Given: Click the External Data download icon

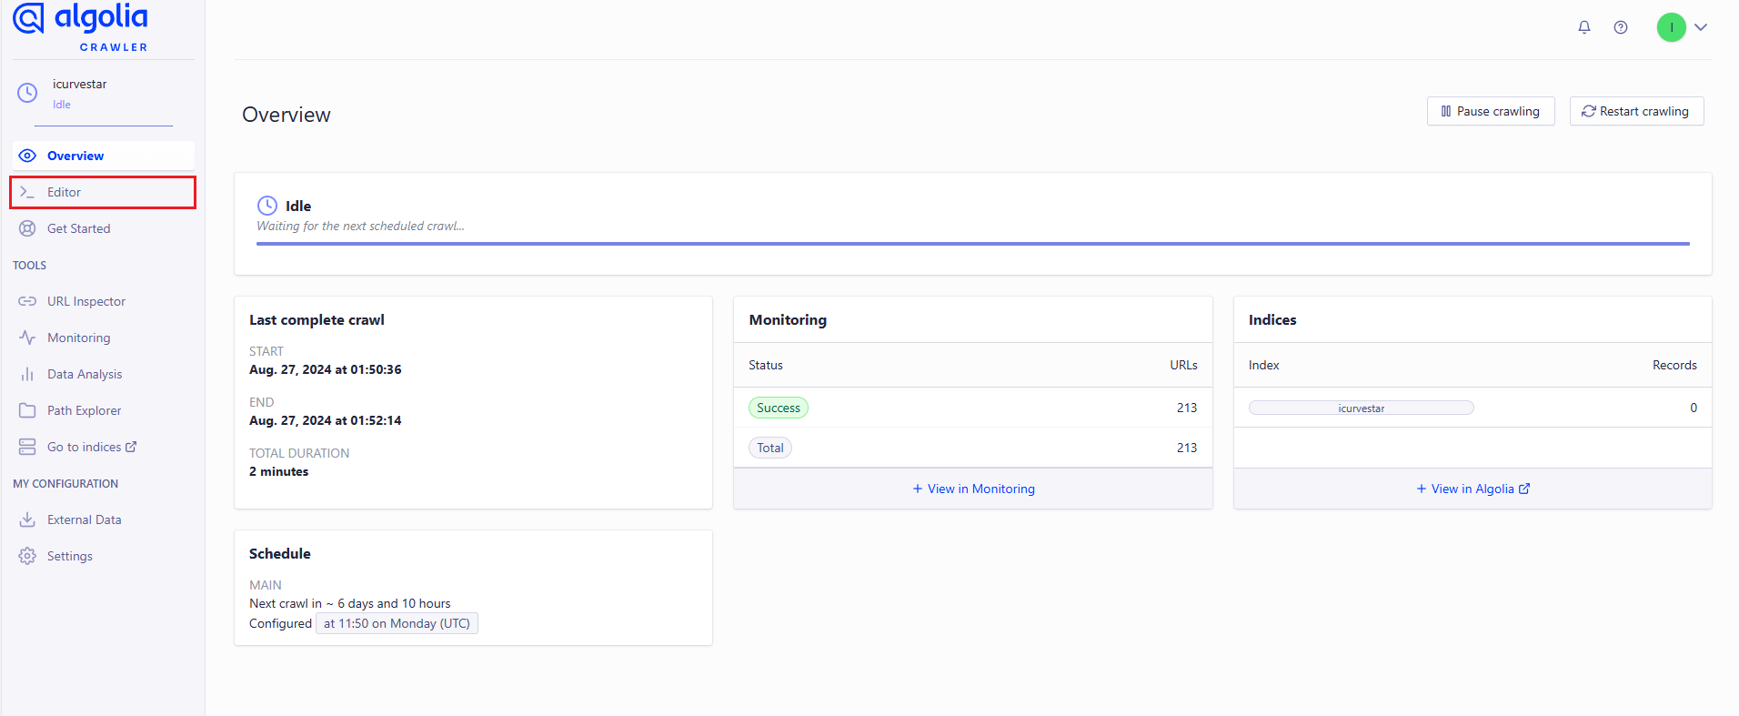Looking at the screenshot, I should 27,519.
